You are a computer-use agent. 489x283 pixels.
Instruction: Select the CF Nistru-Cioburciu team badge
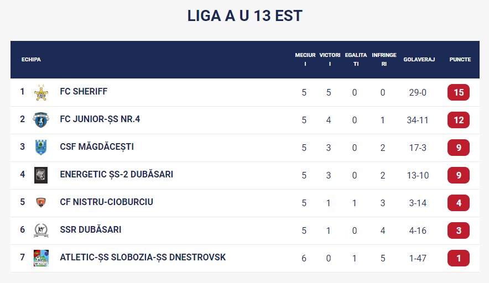point(41,203)
